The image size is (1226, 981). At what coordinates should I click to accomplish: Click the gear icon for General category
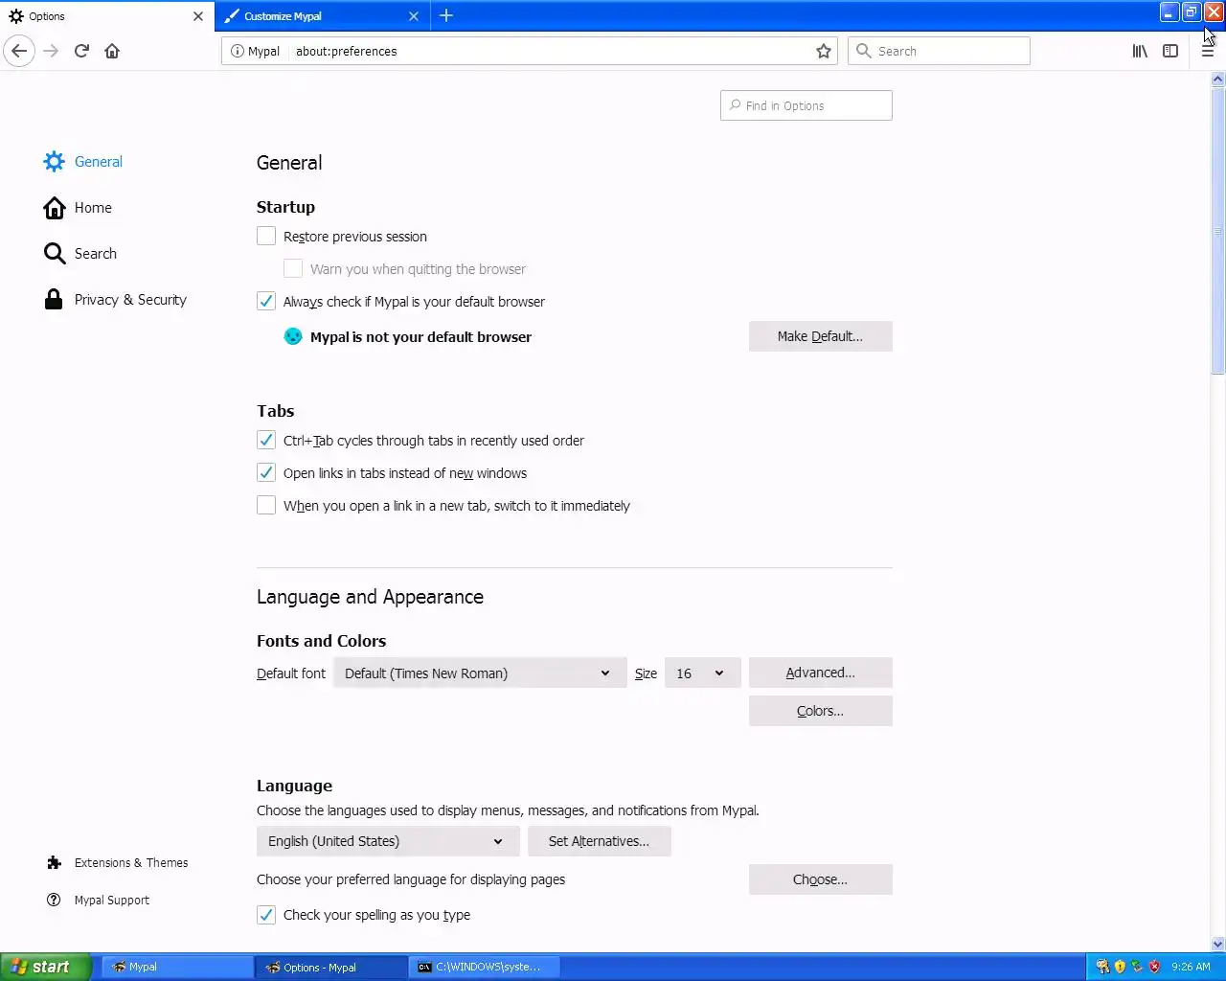(x=55, y=161)
